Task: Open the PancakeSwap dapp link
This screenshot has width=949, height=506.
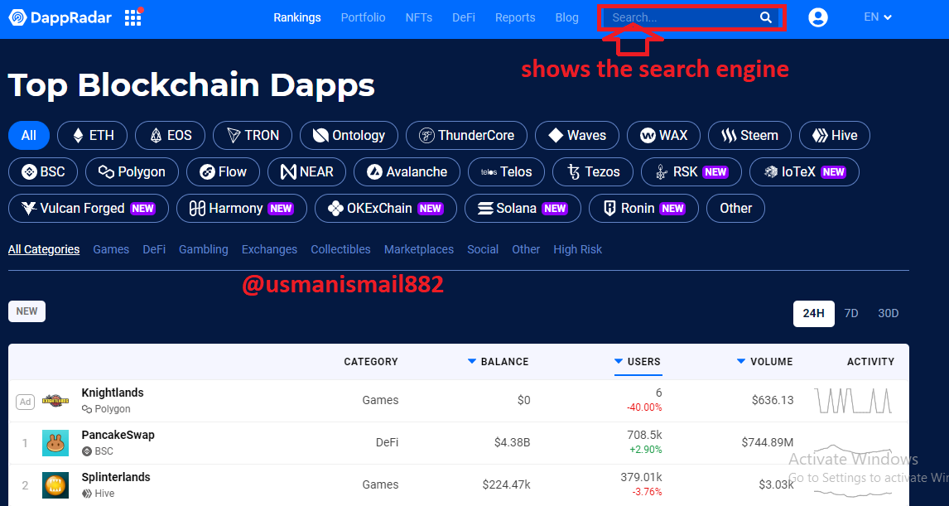Action: [x=118, y=435]
